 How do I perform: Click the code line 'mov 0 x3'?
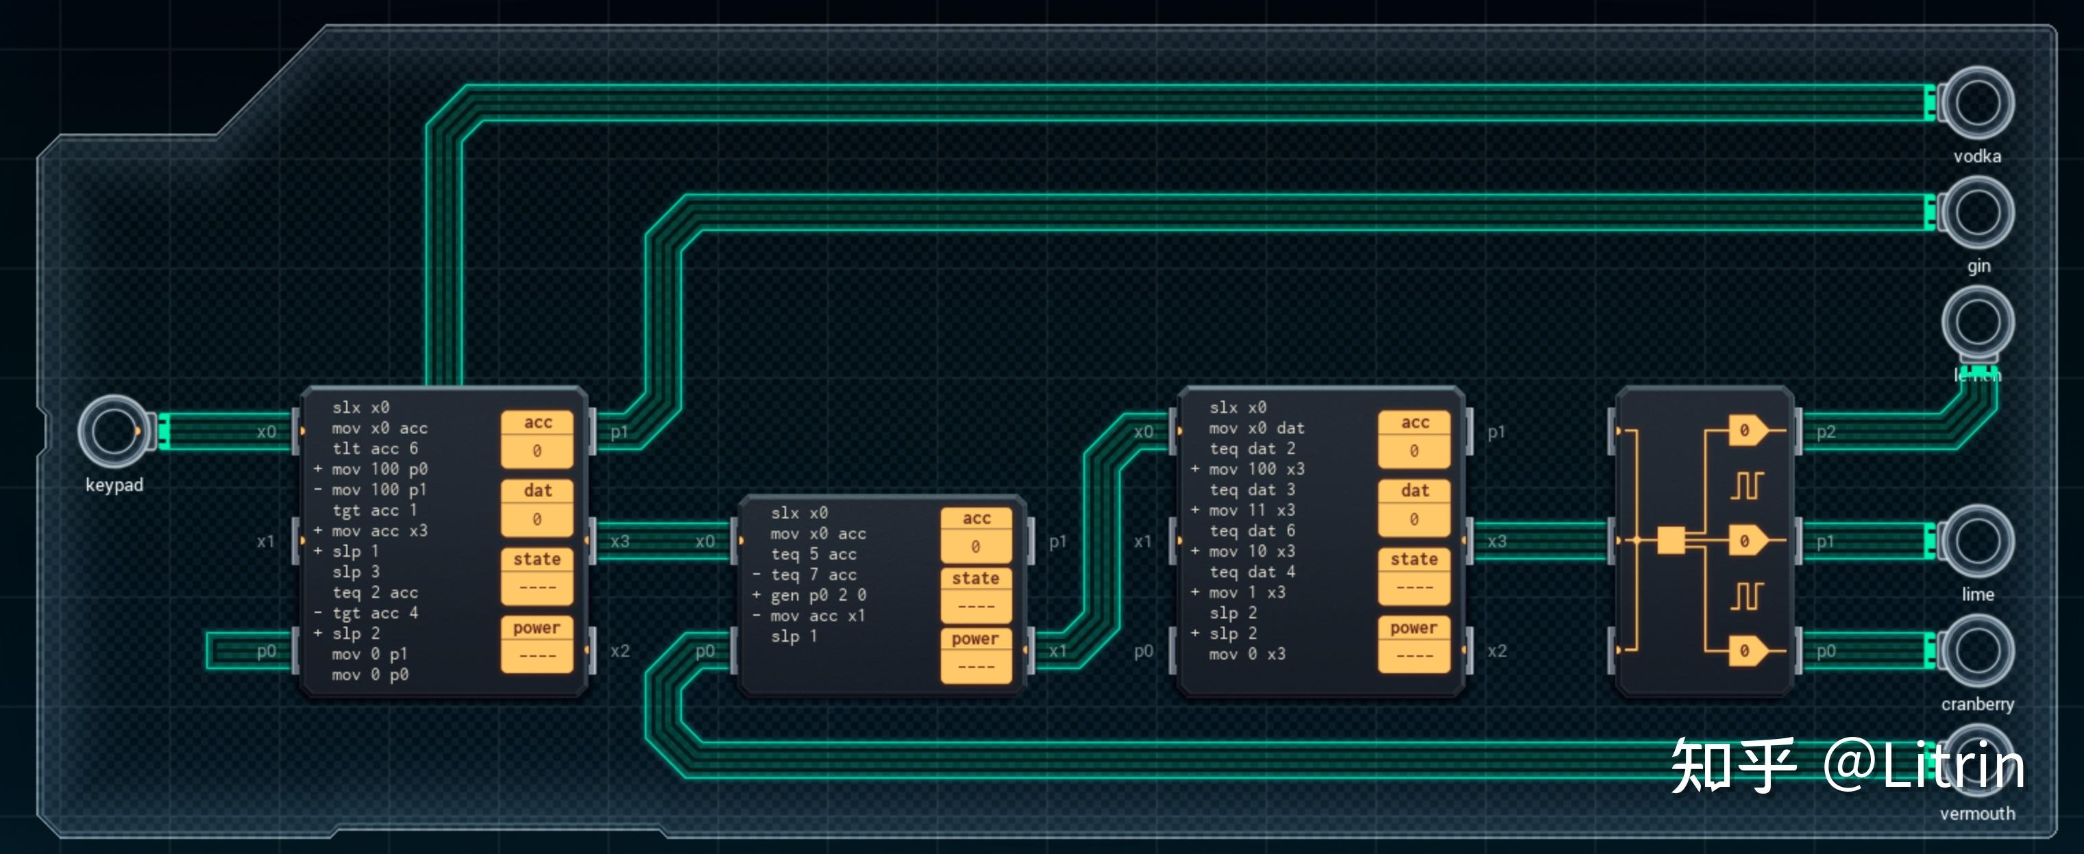tap(1247, 654)
